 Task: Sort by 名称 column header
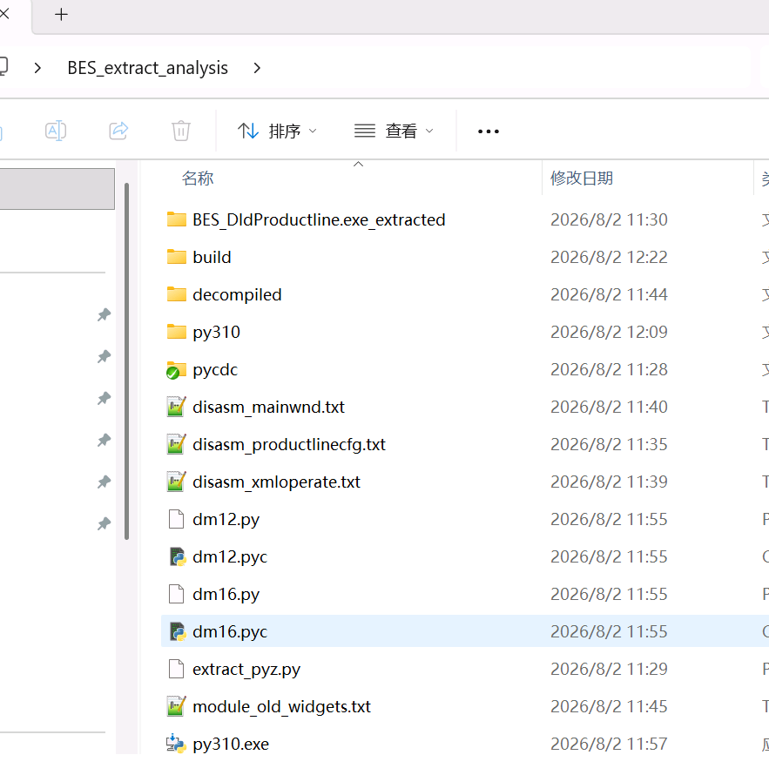click(198, 178)
